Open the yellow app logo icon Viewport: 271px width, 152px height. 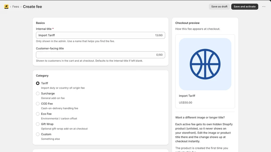click(6, 6)
